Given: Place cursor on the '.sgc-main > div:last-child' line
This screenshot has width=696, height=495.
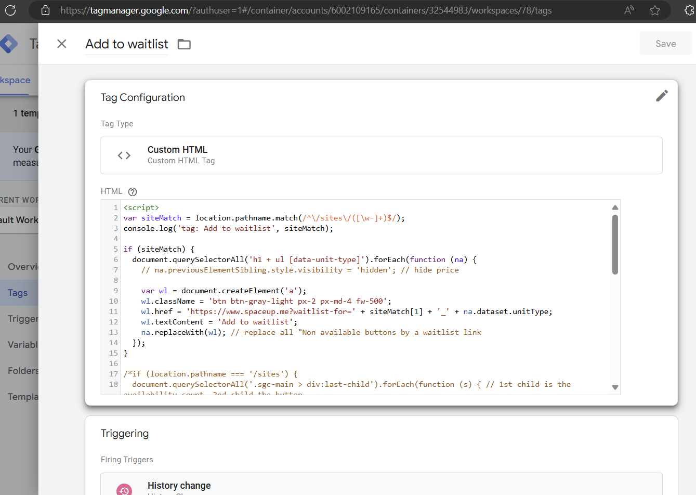Looking at the screenshot, I should [351, 384].
